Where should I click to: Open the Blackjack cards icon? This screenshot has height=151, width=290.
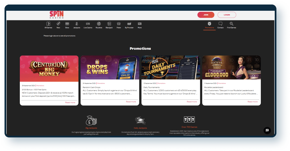109,24
